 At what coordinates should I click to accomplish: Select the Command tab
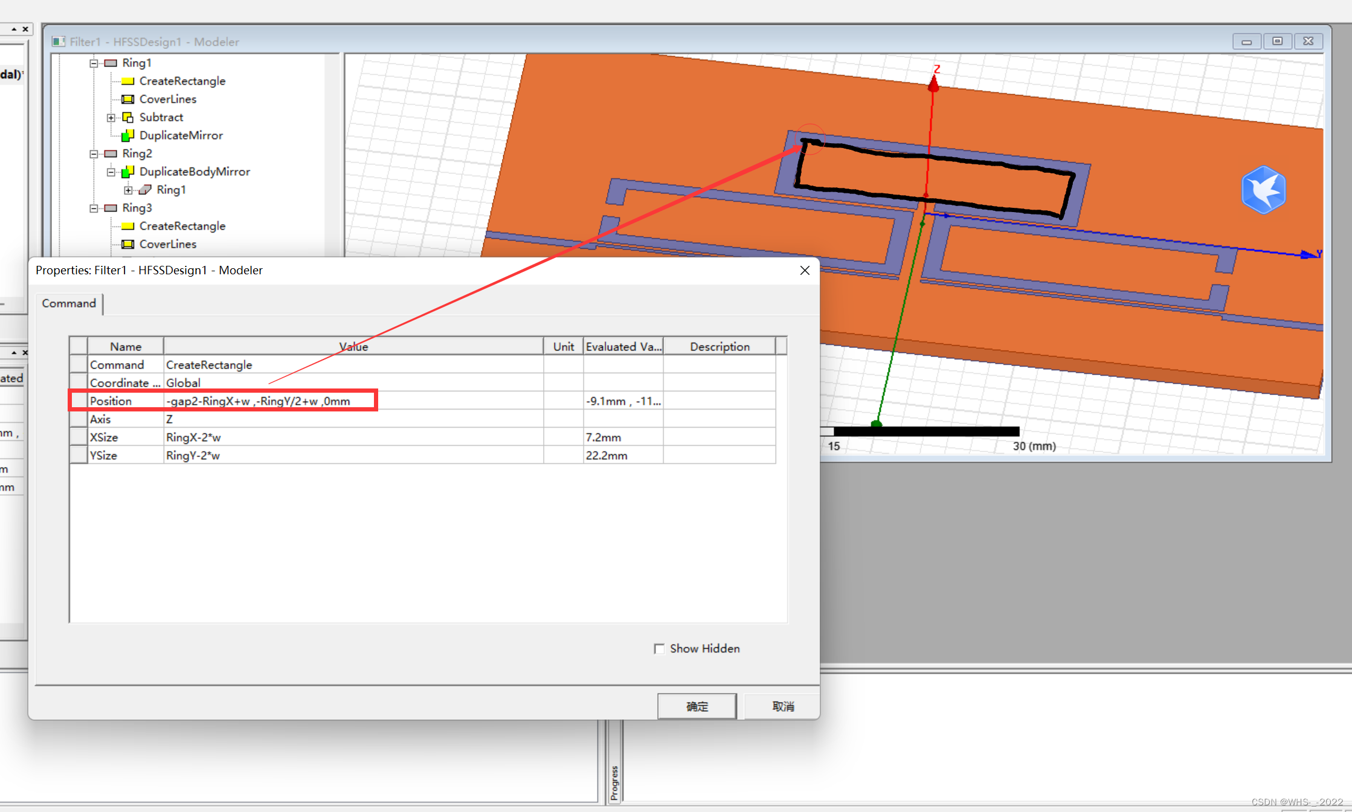(69, 303)
